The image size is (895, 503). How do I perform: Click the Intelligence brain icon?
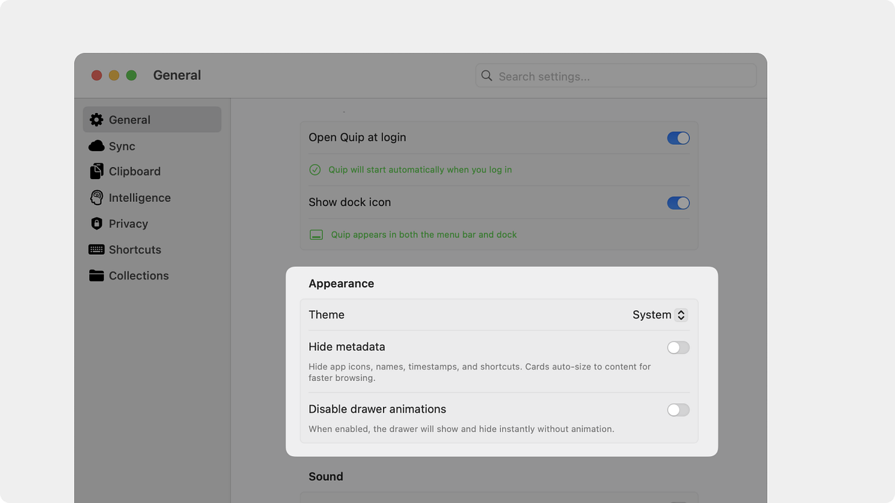pyautogui.click(x=97, y=198)
